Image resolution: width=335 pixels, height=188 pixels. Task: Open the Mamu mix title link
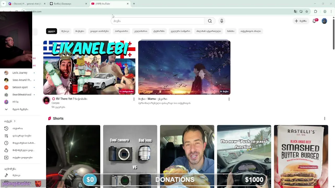[x=153, y=99]
